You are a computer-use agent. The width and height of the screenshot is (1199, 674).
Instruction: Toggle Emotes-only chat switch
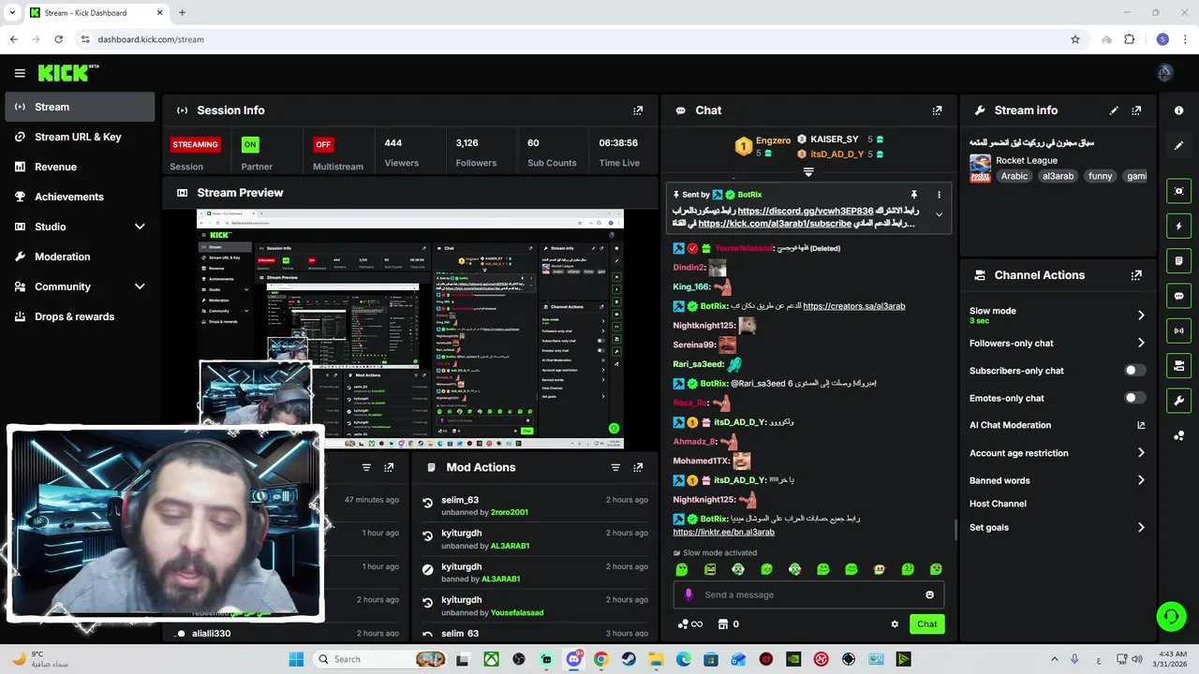pyautogui.click(x=1134, y=398)
